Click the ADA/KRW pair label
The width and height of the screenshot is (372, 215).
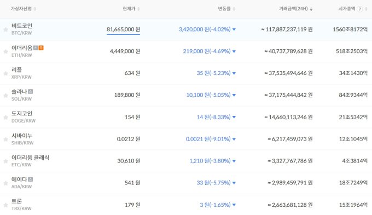[21, 187]
